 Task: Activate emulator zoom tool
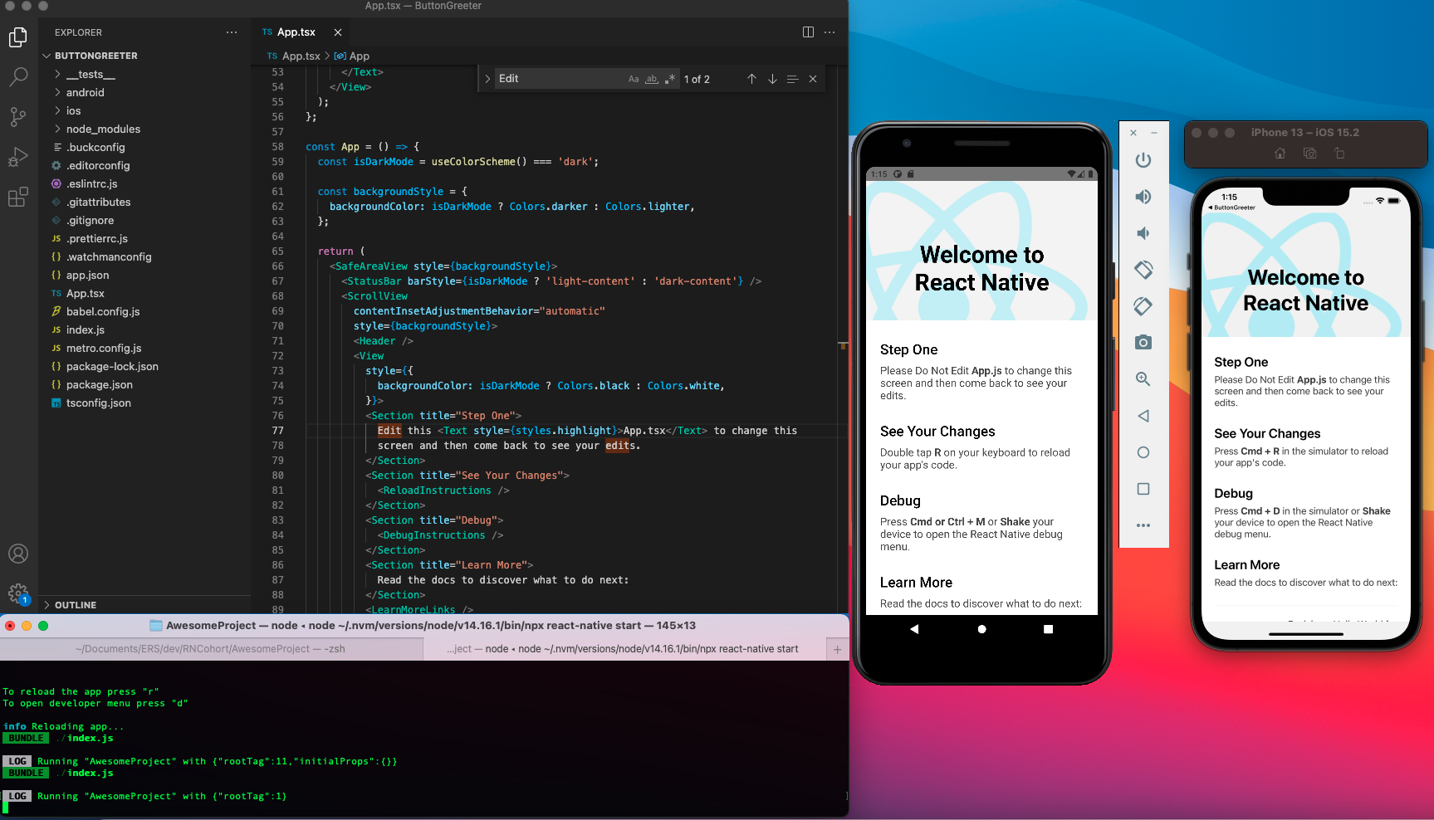point(1143,379)
